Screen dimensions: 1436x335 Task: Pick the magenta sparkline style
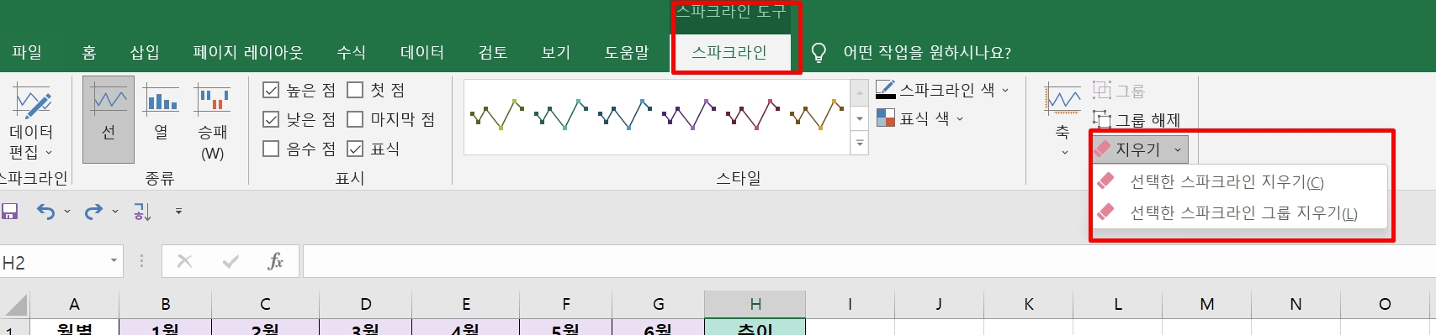[x=753, y=114]
